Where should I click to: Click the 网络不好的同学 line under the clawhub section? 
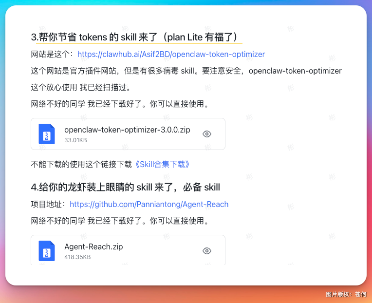pos(120,104)
